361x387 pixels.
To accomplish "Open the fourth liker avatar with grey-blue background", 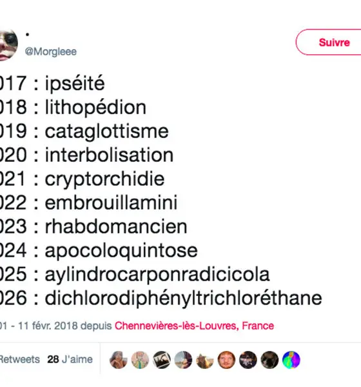I will [x=183, y=360].
